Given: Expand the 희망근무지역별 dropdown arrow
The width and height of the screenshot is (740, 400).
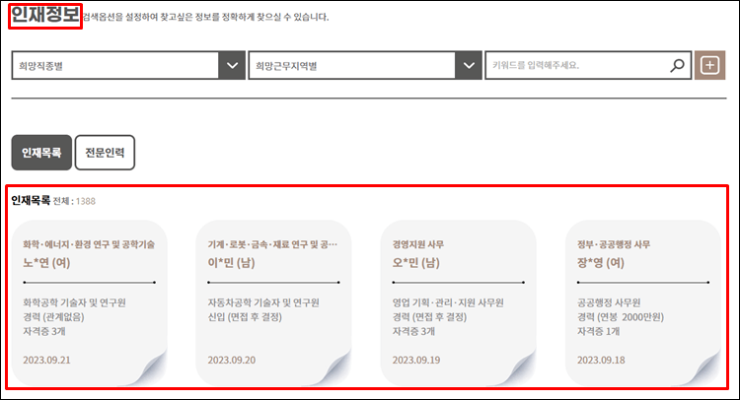Looking at the screenshot, I should pyautogui.click(x=469, y=65).
